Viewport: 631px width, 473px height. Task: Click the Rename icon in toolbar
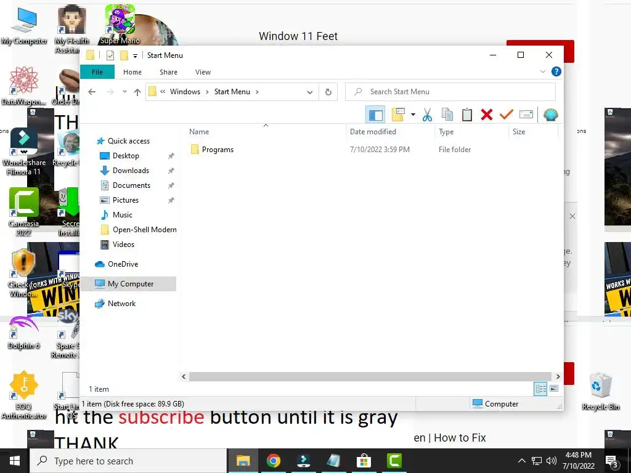[x=526, y=115]
